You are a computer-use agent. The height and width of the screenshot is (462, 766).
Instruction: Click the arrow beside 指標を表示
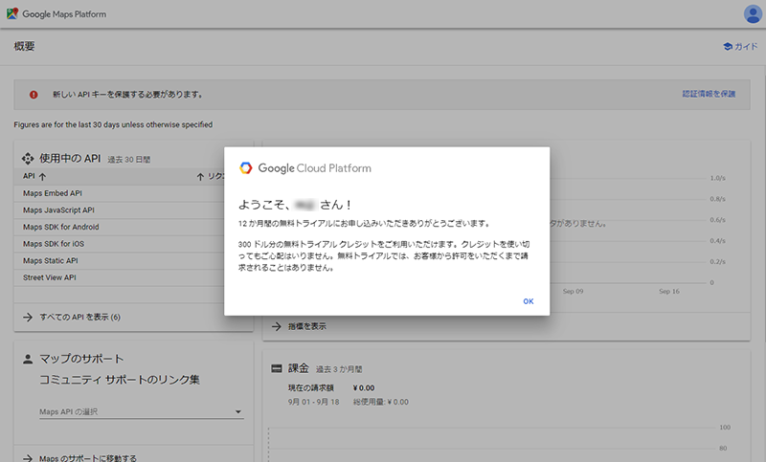click(x=277, y=326)
